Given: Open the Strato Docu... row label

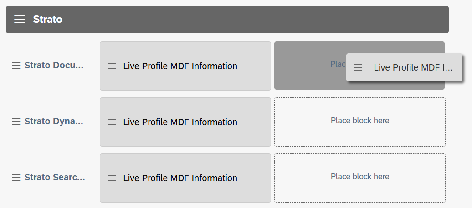Looking at the screenshot, I should (x=54, y=66).
